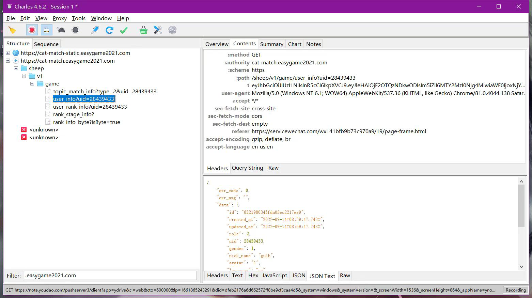Expand the cat-match-static.easygame2021.com host node
Image resolution: width=532 pixels, height=298 pixels.
point(8,53)
